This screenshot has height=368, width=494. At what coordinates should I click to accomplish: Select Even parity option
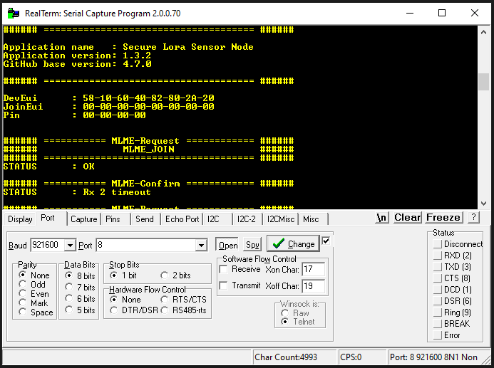point(24,294)
